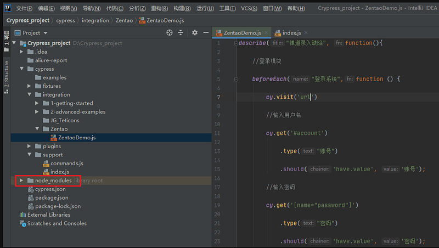
Task: Click the Zentao breadcrumb
Action: point(125,20)
